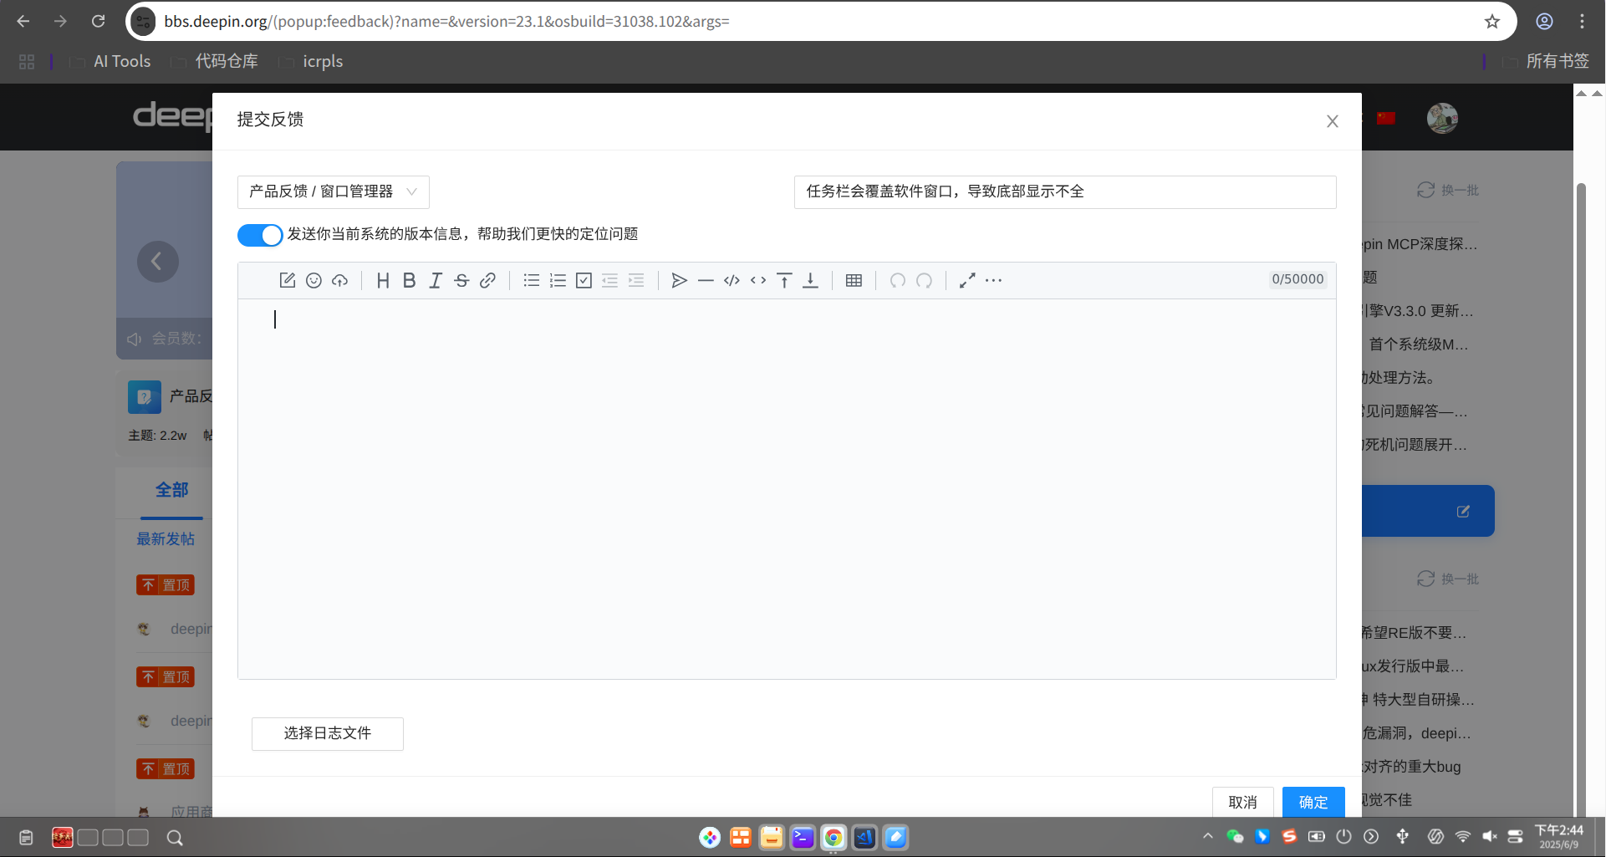Screen dimensions: 1606x857
Task: Disable sending system version info toggle
Action: (260, 235)
